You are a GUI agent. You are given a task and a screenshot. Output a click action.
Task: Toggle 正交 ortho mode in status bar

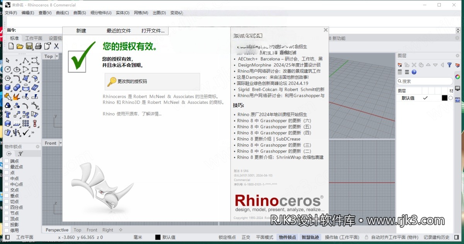[x=246, y=237]
